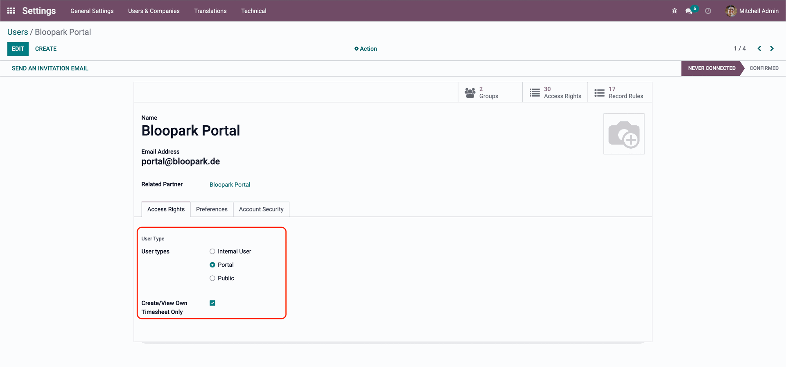Switch to Preferences tab
The height and width of the screenshot is (367, 786).
212,209
